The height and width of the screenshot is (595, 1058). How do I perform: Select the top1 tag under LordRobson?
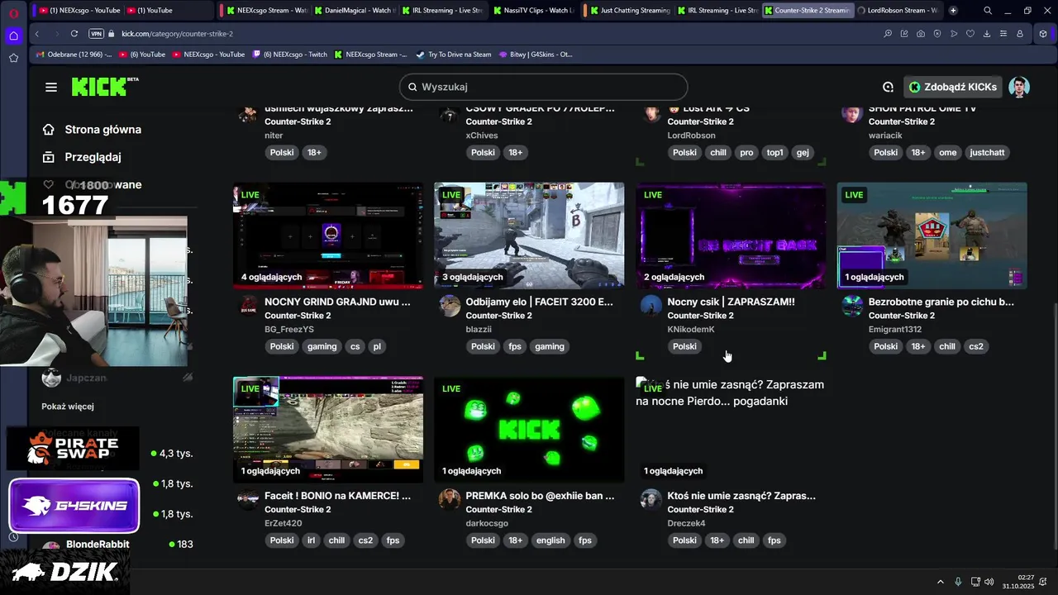pyautogui.click(x=774, y=153)
